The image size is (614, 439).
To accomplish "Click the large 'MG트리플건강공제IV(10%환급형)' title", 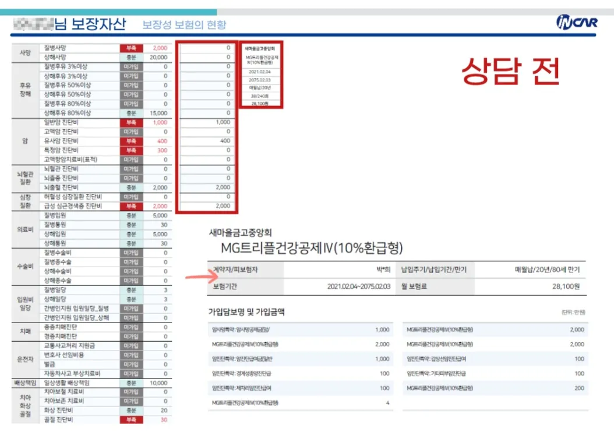I will tap(312, 247).
